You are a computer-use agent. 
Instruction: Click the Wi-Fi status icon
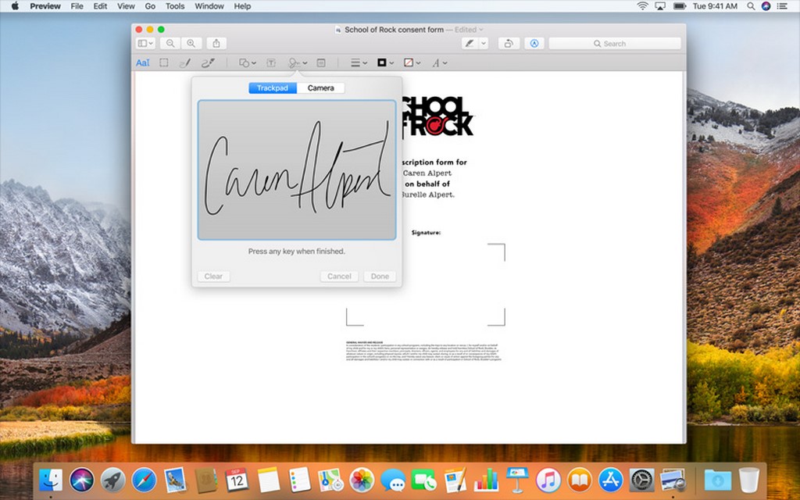643,6
